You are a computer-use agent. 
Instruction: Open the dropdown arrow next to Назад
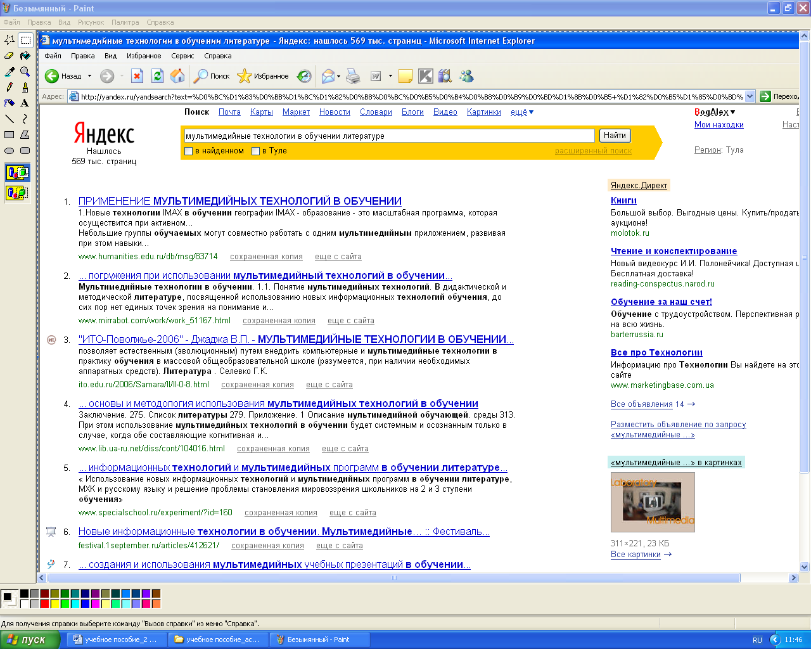(89, 76)
